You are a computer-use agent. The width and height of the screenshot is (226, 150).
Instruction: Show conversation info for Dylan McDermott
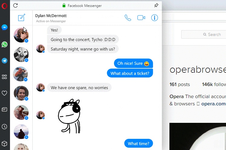click(x=155, y=18)
